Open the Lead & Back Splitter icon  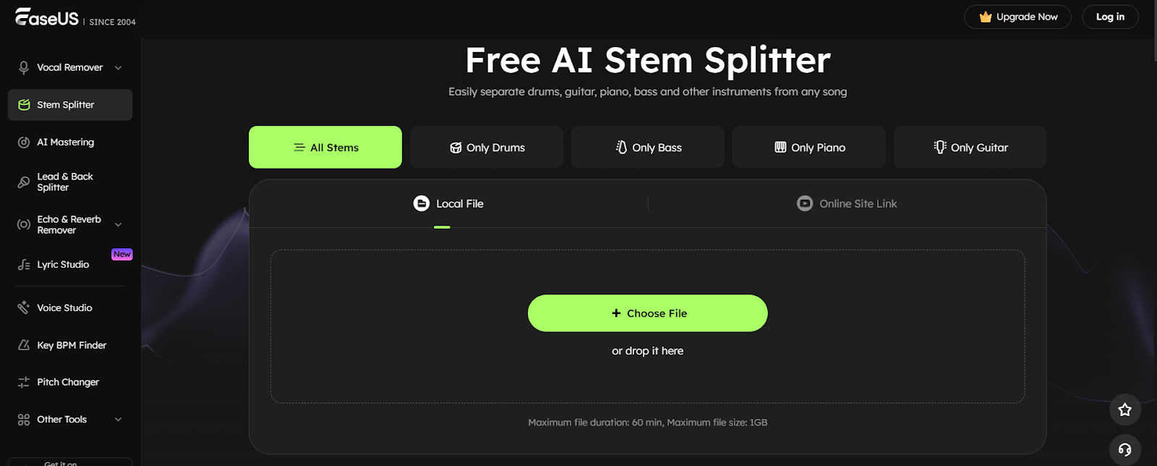click(24, 182)
